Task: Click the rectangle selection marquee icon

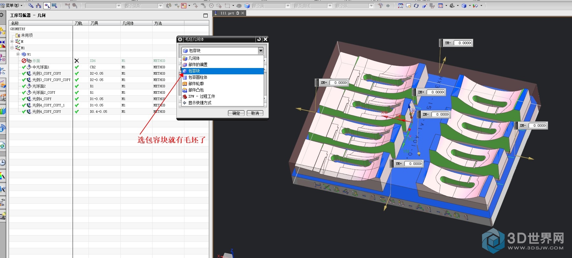Action: (227, 6)
